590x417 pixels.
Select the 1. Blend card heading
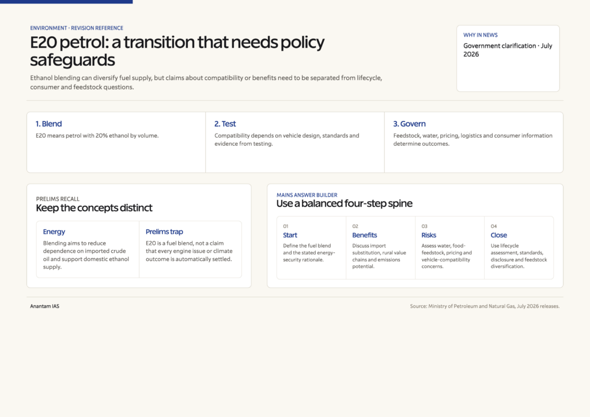[x=48, y=124]
